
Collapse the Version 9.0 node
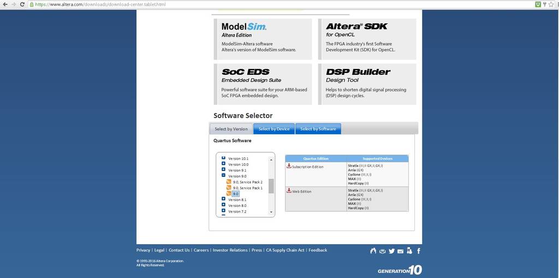223,175
